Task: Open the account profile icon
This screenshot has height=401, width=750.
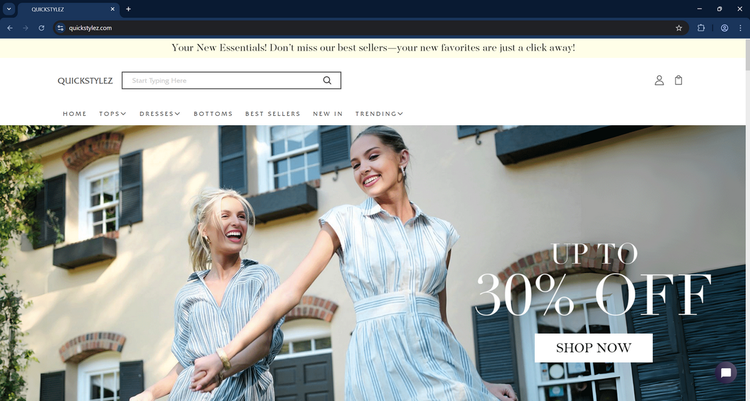Action: 659,81
